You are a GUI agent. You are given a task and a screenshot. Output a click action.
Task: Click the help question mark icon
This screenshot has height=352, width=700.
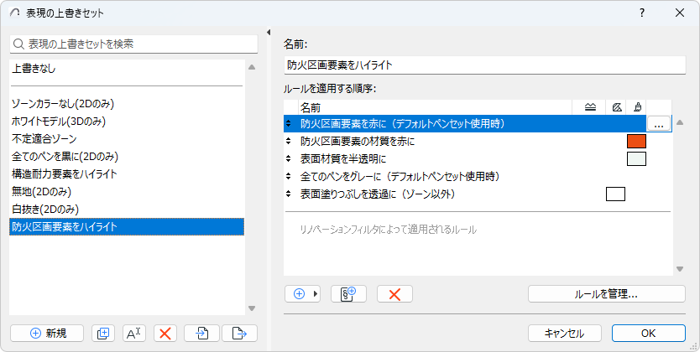pos(642,13)
